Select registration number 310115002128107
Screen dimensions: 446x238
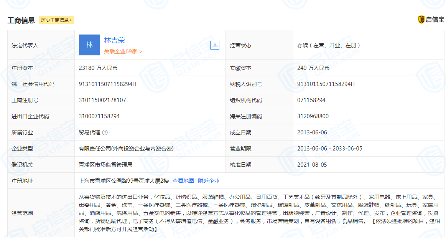click(x=102, y=100)
